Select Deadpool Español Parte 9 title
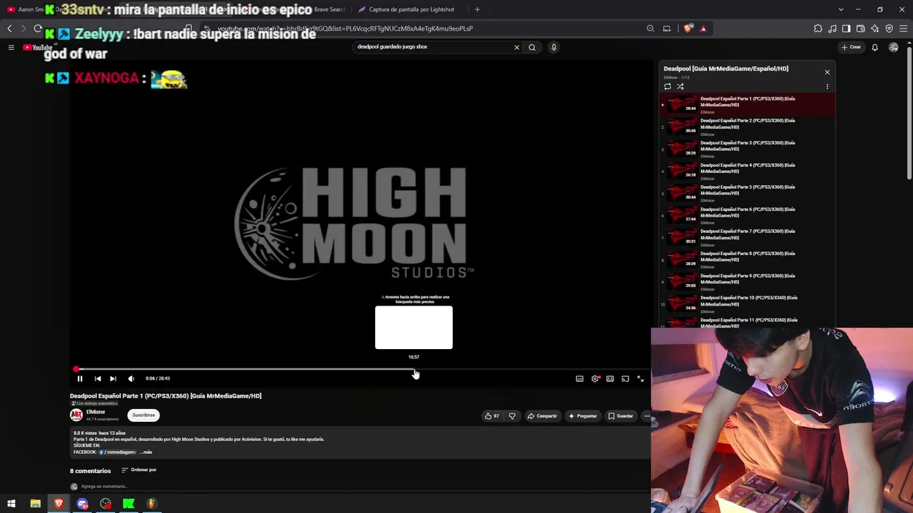 (748, 279)
